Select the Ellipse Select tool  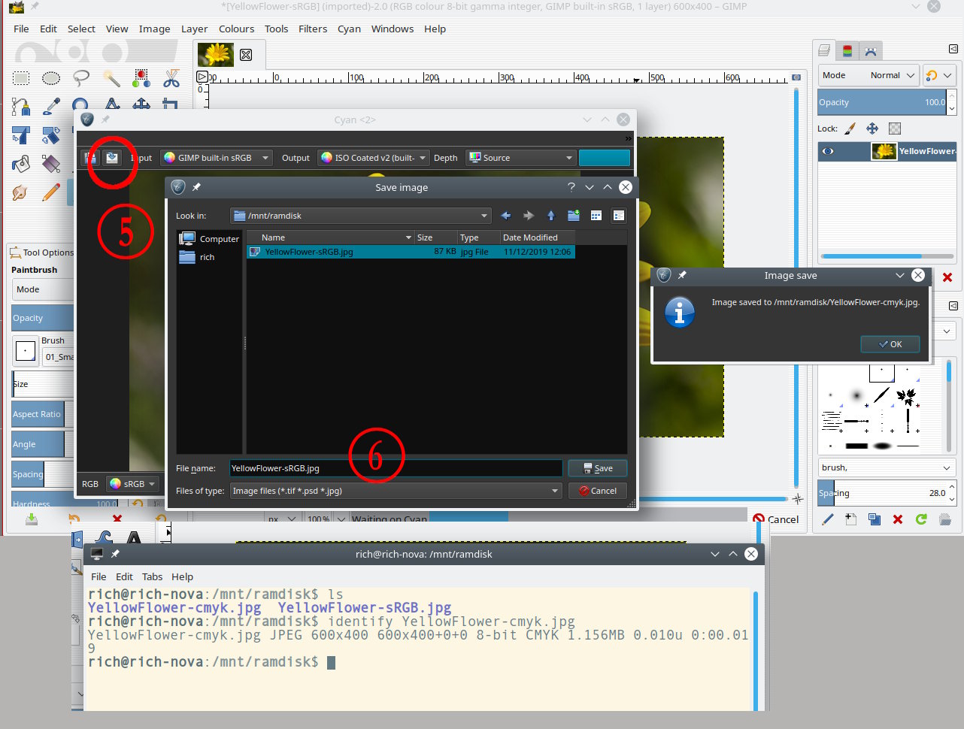pyautogui.click(x=51, y=78)
